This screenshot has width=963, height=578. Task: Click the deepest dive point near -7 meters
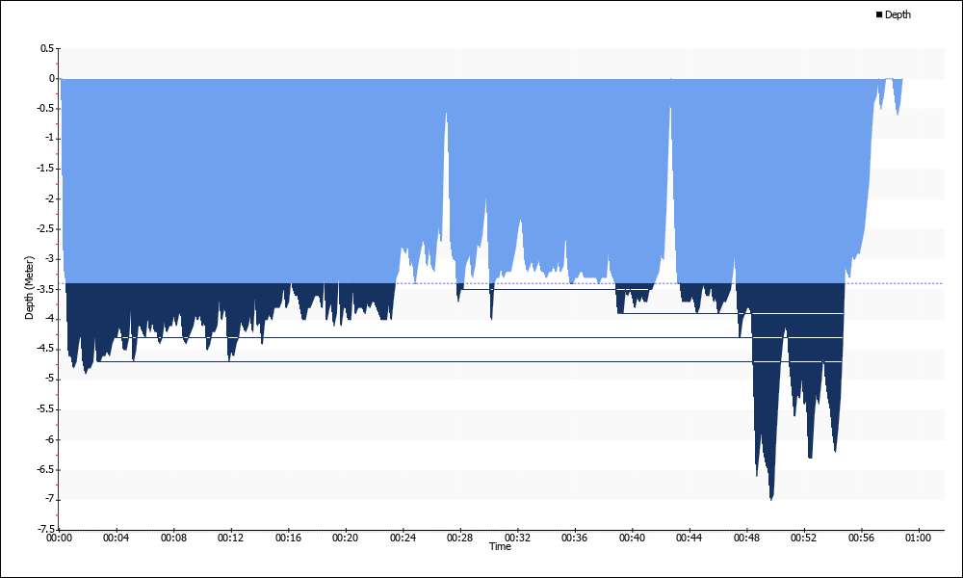[x=770, y=499]
